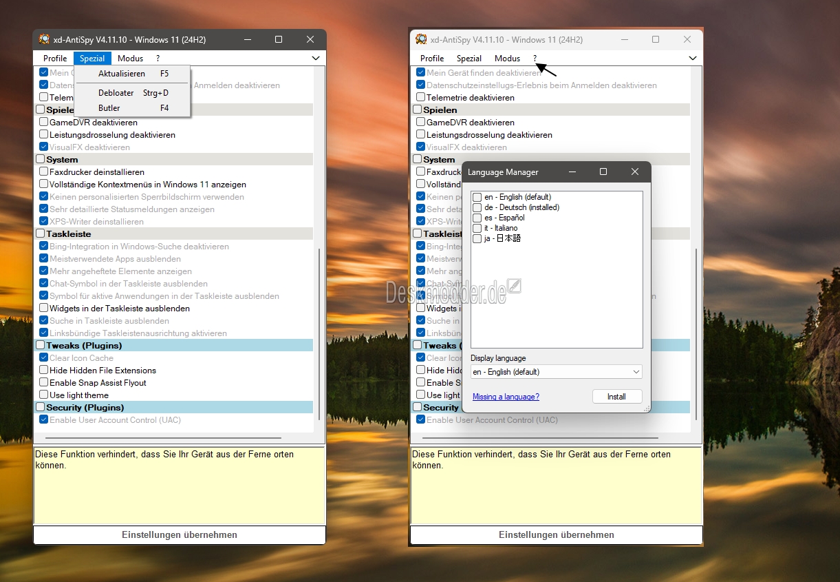Choose Aktualisieren from Spezial menu

tap(132, 74)
